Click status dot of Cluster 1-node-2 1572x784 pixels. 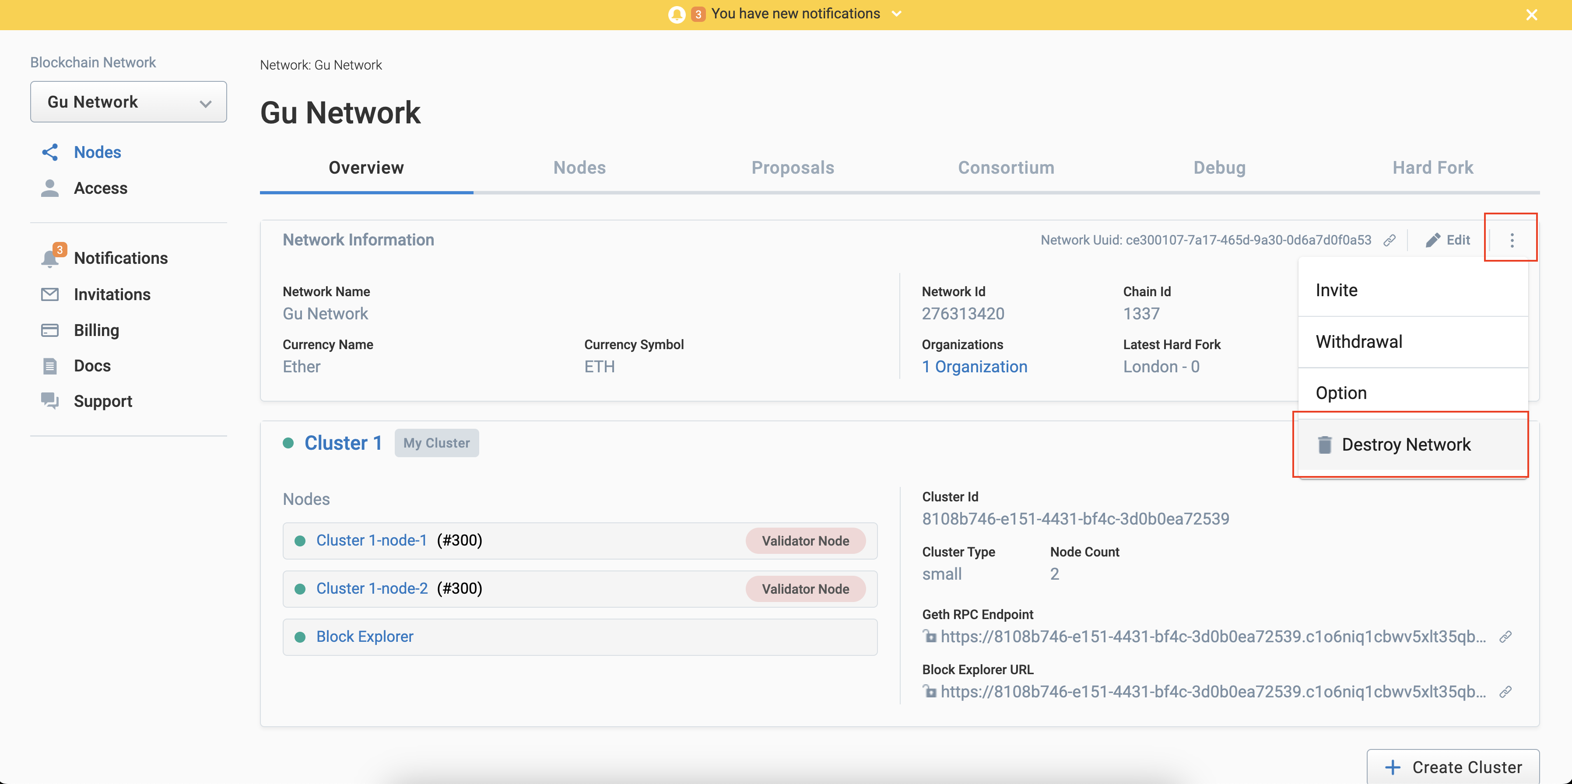(300, 589)
